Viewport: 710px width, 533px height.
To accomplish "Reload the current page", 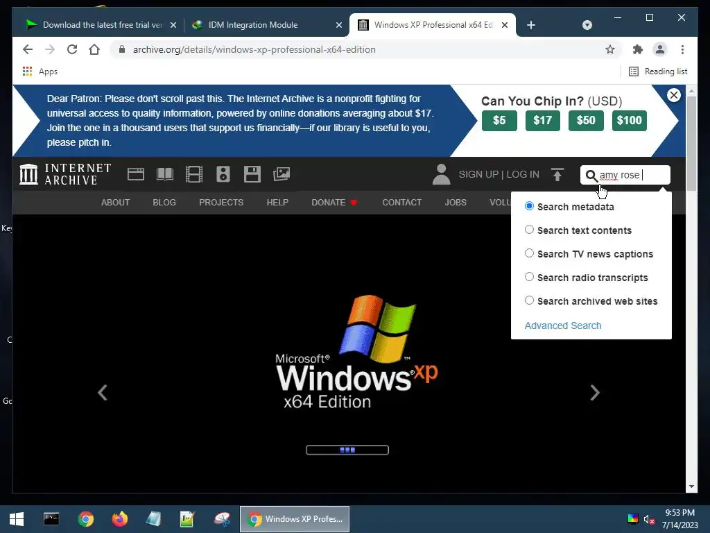I will click(72, 49).
